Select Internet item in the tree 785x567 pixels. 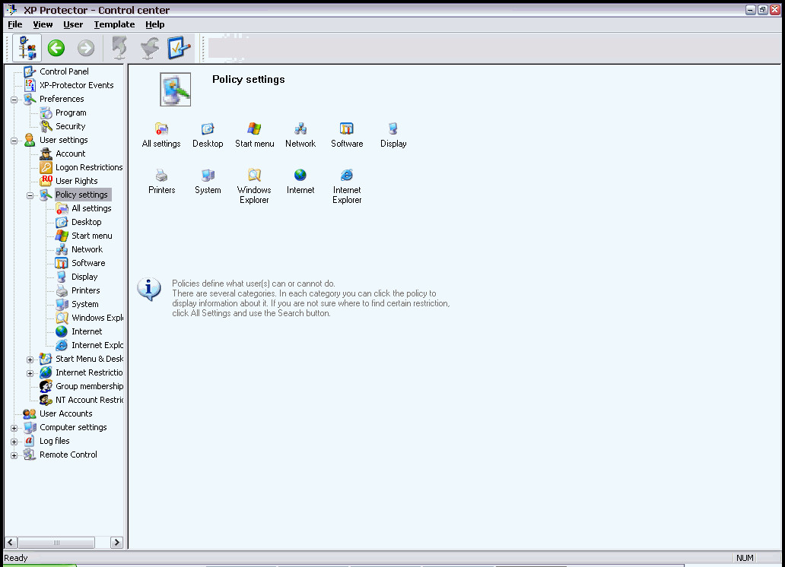(87, 331)
